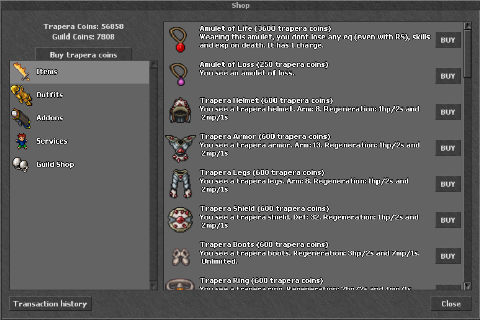Viewport: 480px width, 320px height.
Task: Click the Trapera Legs icon
Action: [181, 184]
